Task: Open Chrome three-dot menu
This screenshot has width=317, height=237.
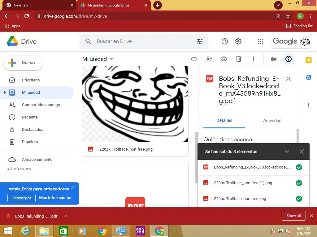Action: tap(310, 16)
